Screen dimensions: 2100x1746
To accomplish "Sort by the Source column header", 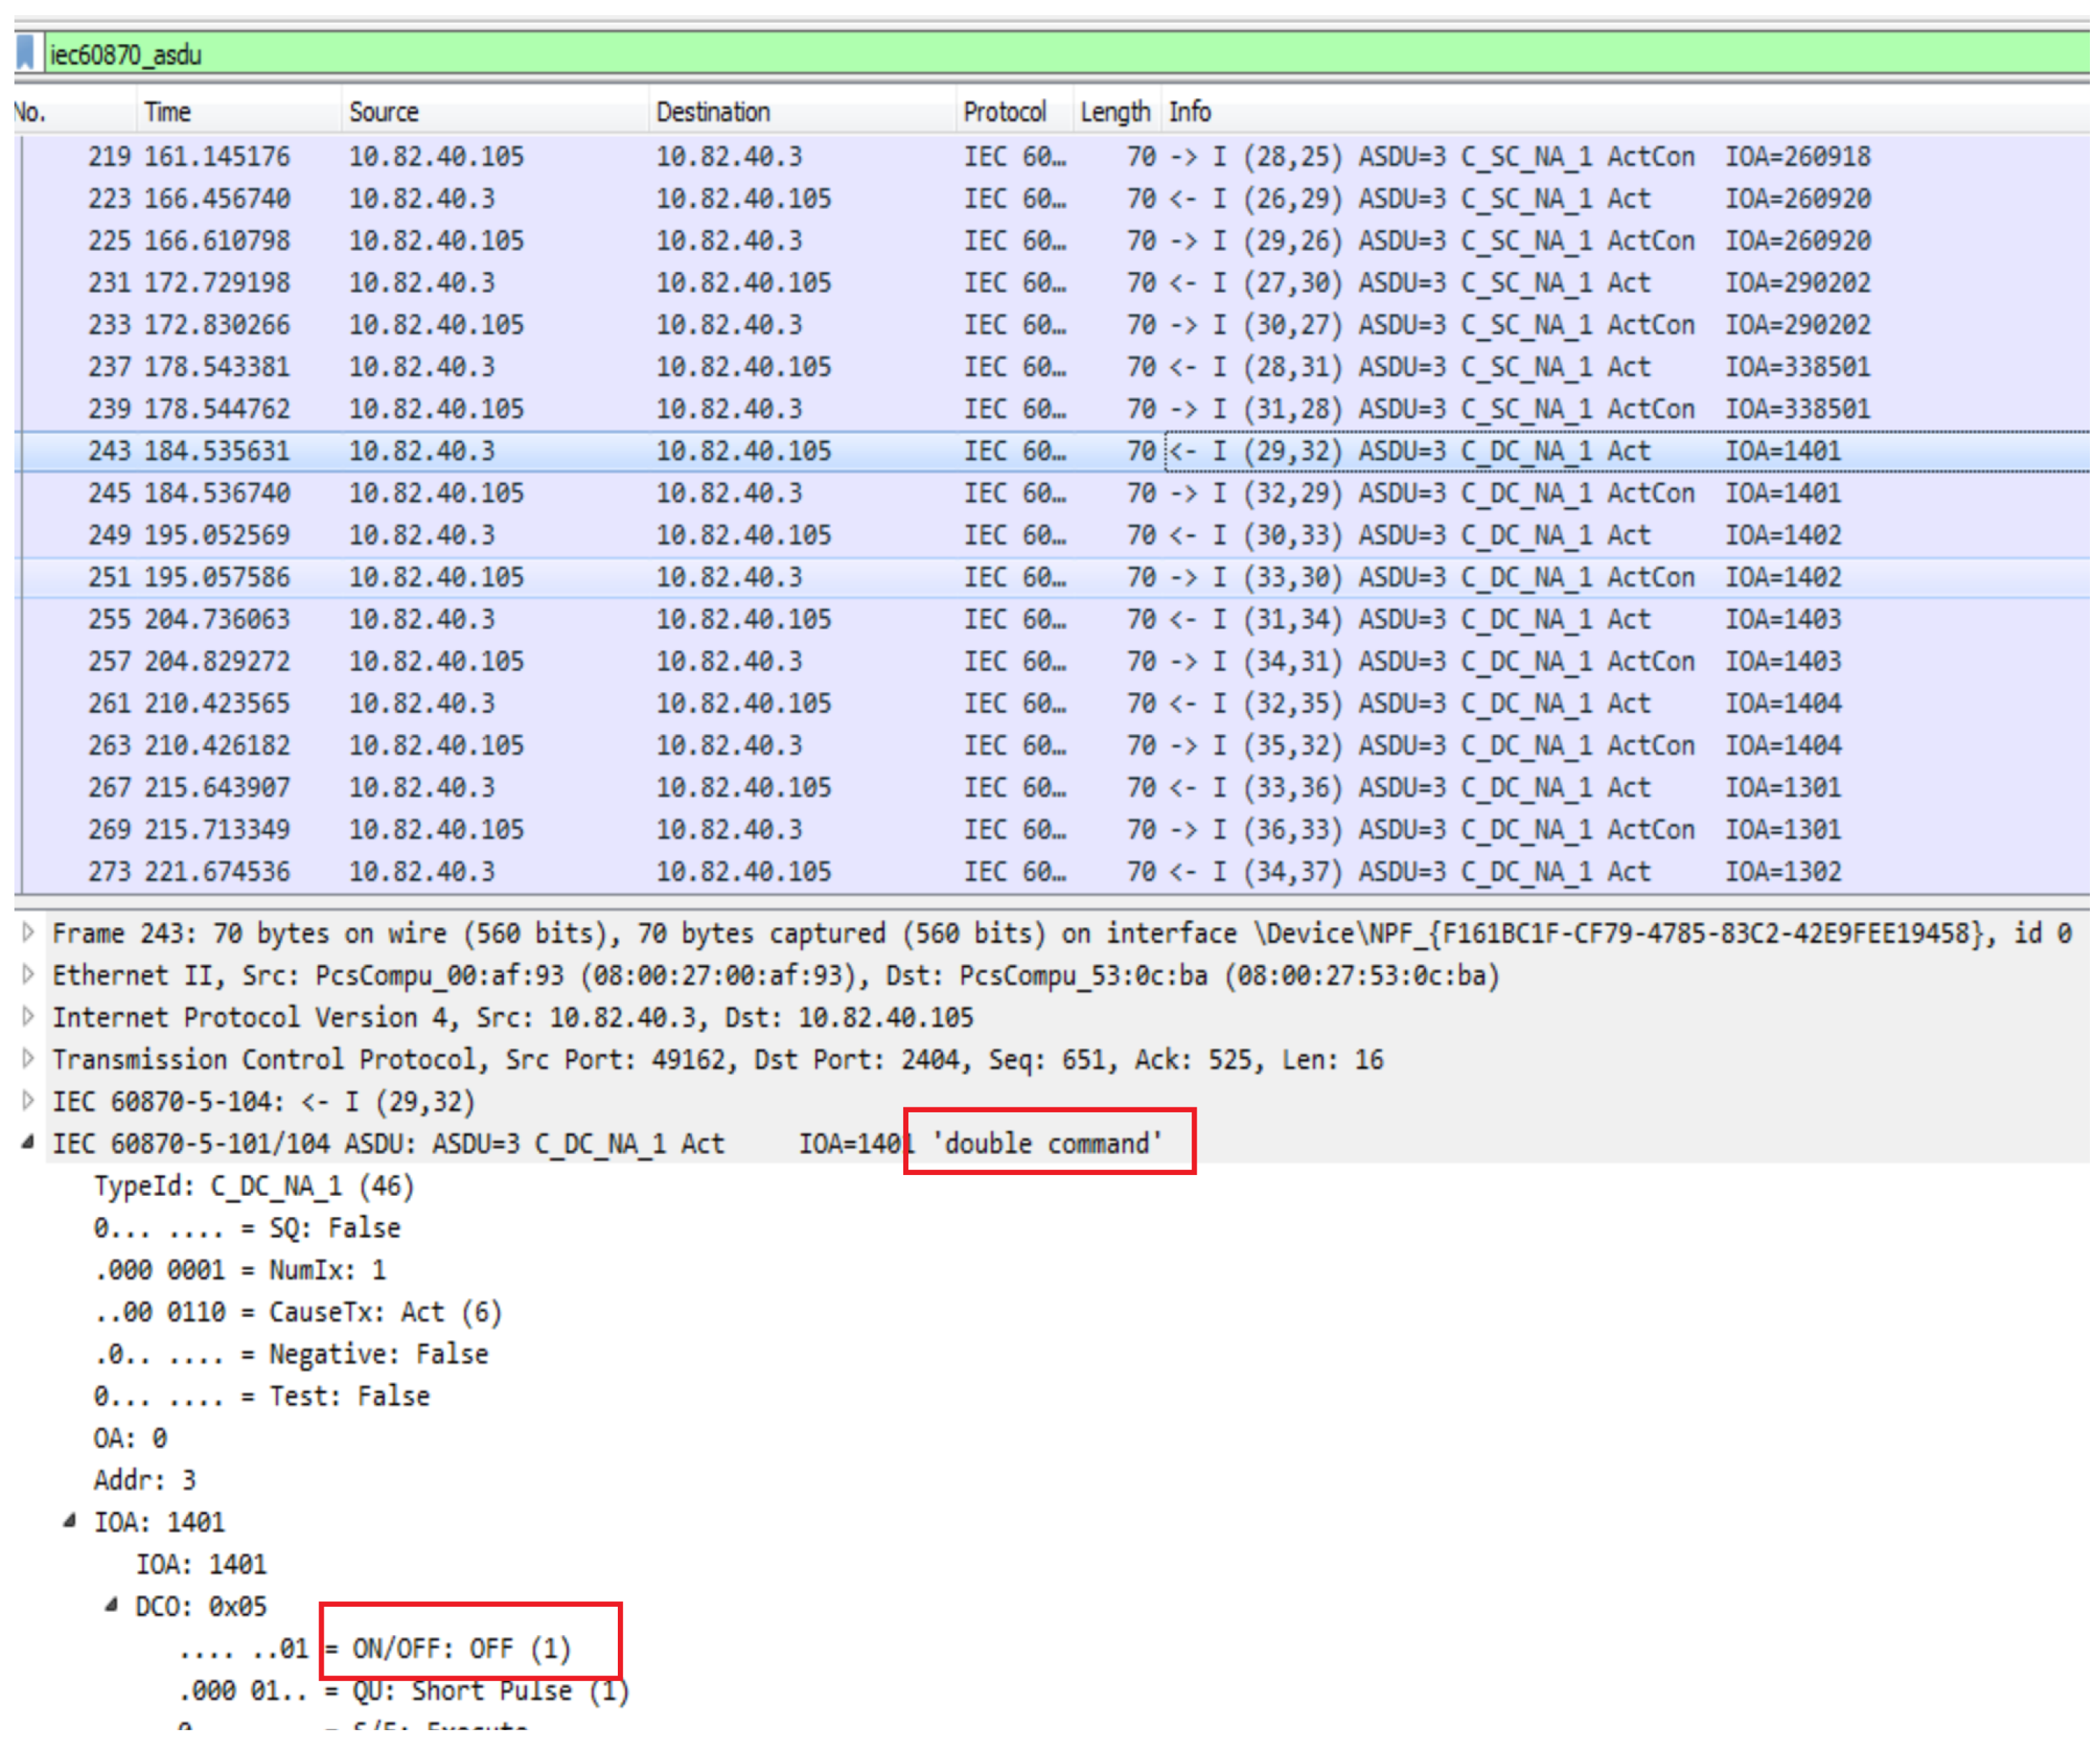I will point(384,112).
